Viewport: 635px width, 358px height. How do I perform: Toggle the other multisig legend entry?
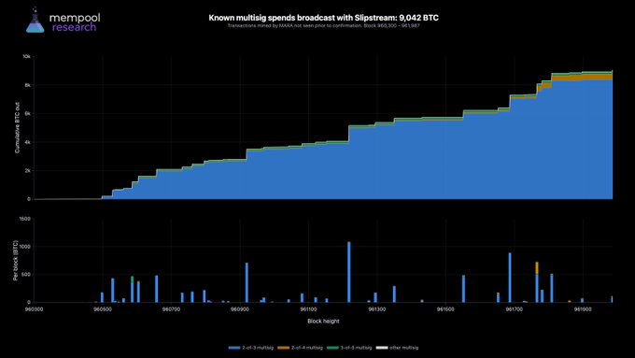click(397, 348)
